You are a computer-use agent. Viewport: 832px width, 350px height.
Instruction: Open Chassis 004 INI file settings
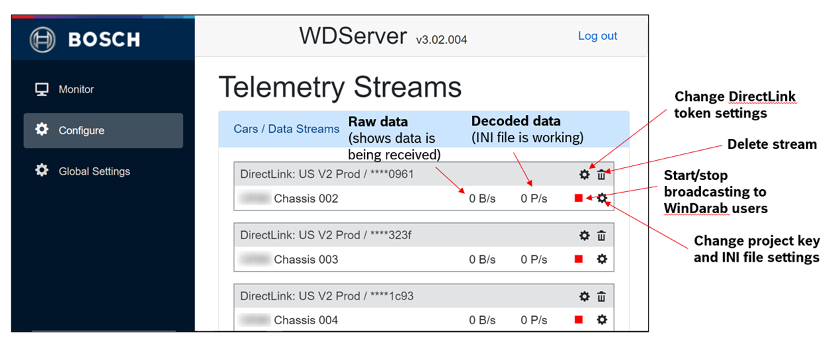pyautogui.click(x=602, y=320)
